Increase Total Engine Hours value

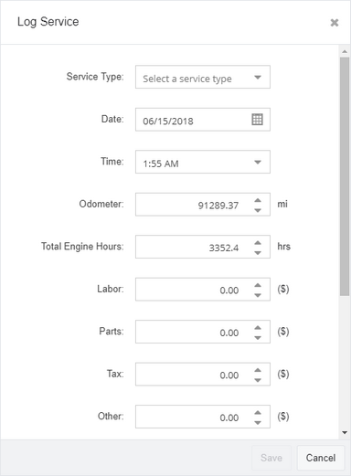(x=258, y=242)
